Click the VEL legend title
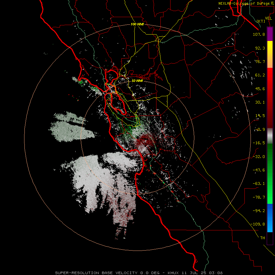 pos(268,18)
